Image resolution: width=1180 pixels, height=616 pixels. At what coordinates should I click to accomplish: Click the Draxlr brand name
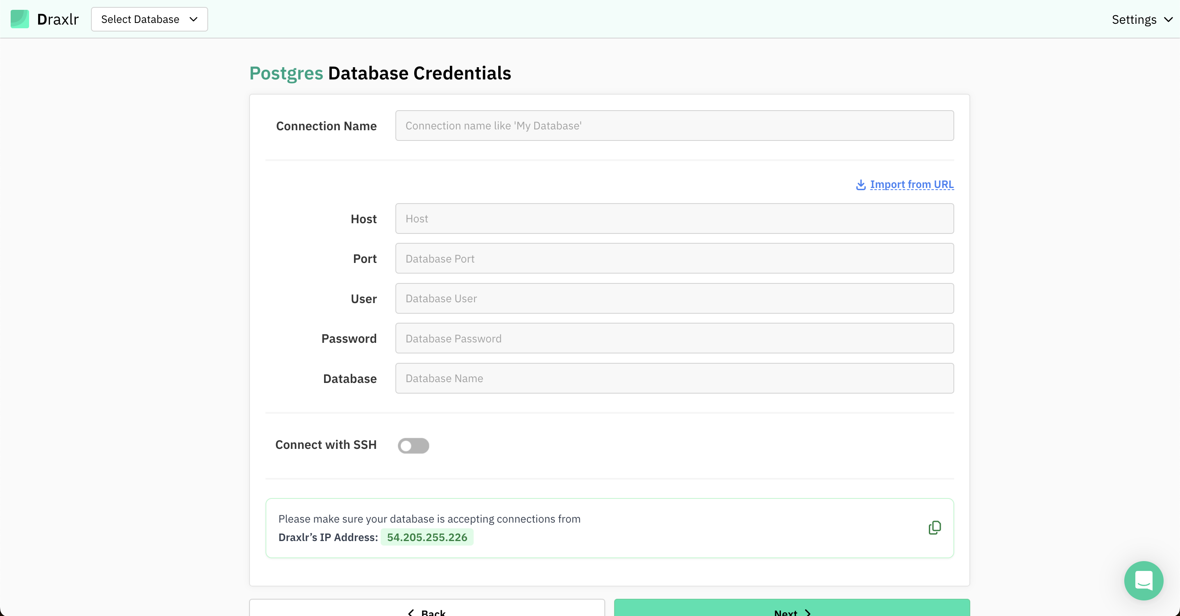tap(58, 19)
